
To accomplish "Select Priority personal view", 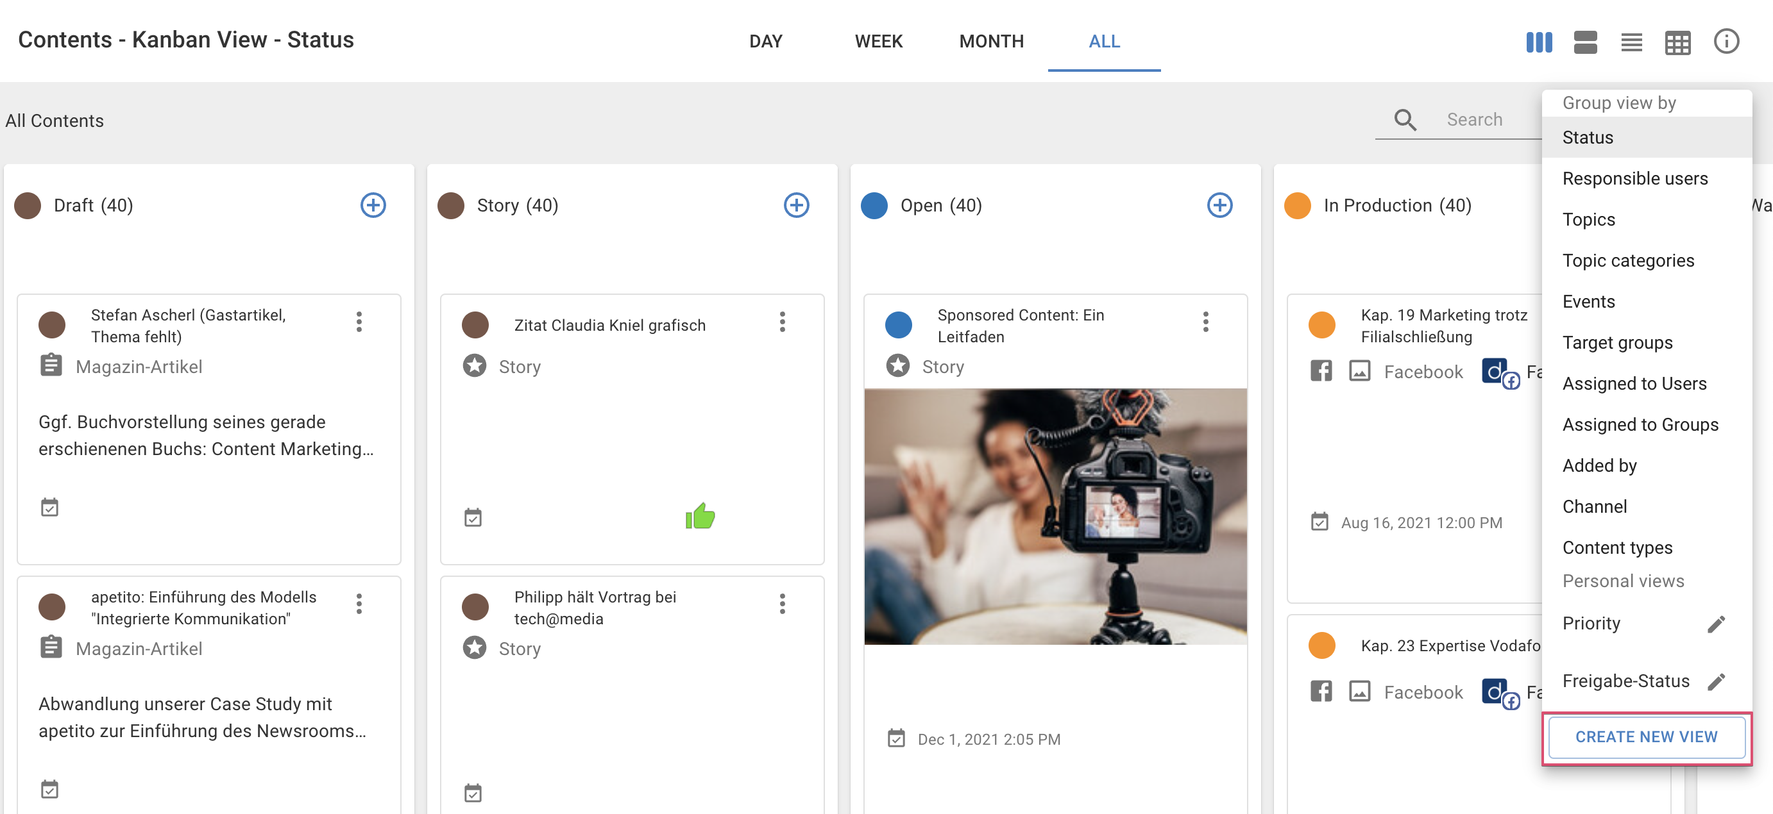I will point(1591,624).
